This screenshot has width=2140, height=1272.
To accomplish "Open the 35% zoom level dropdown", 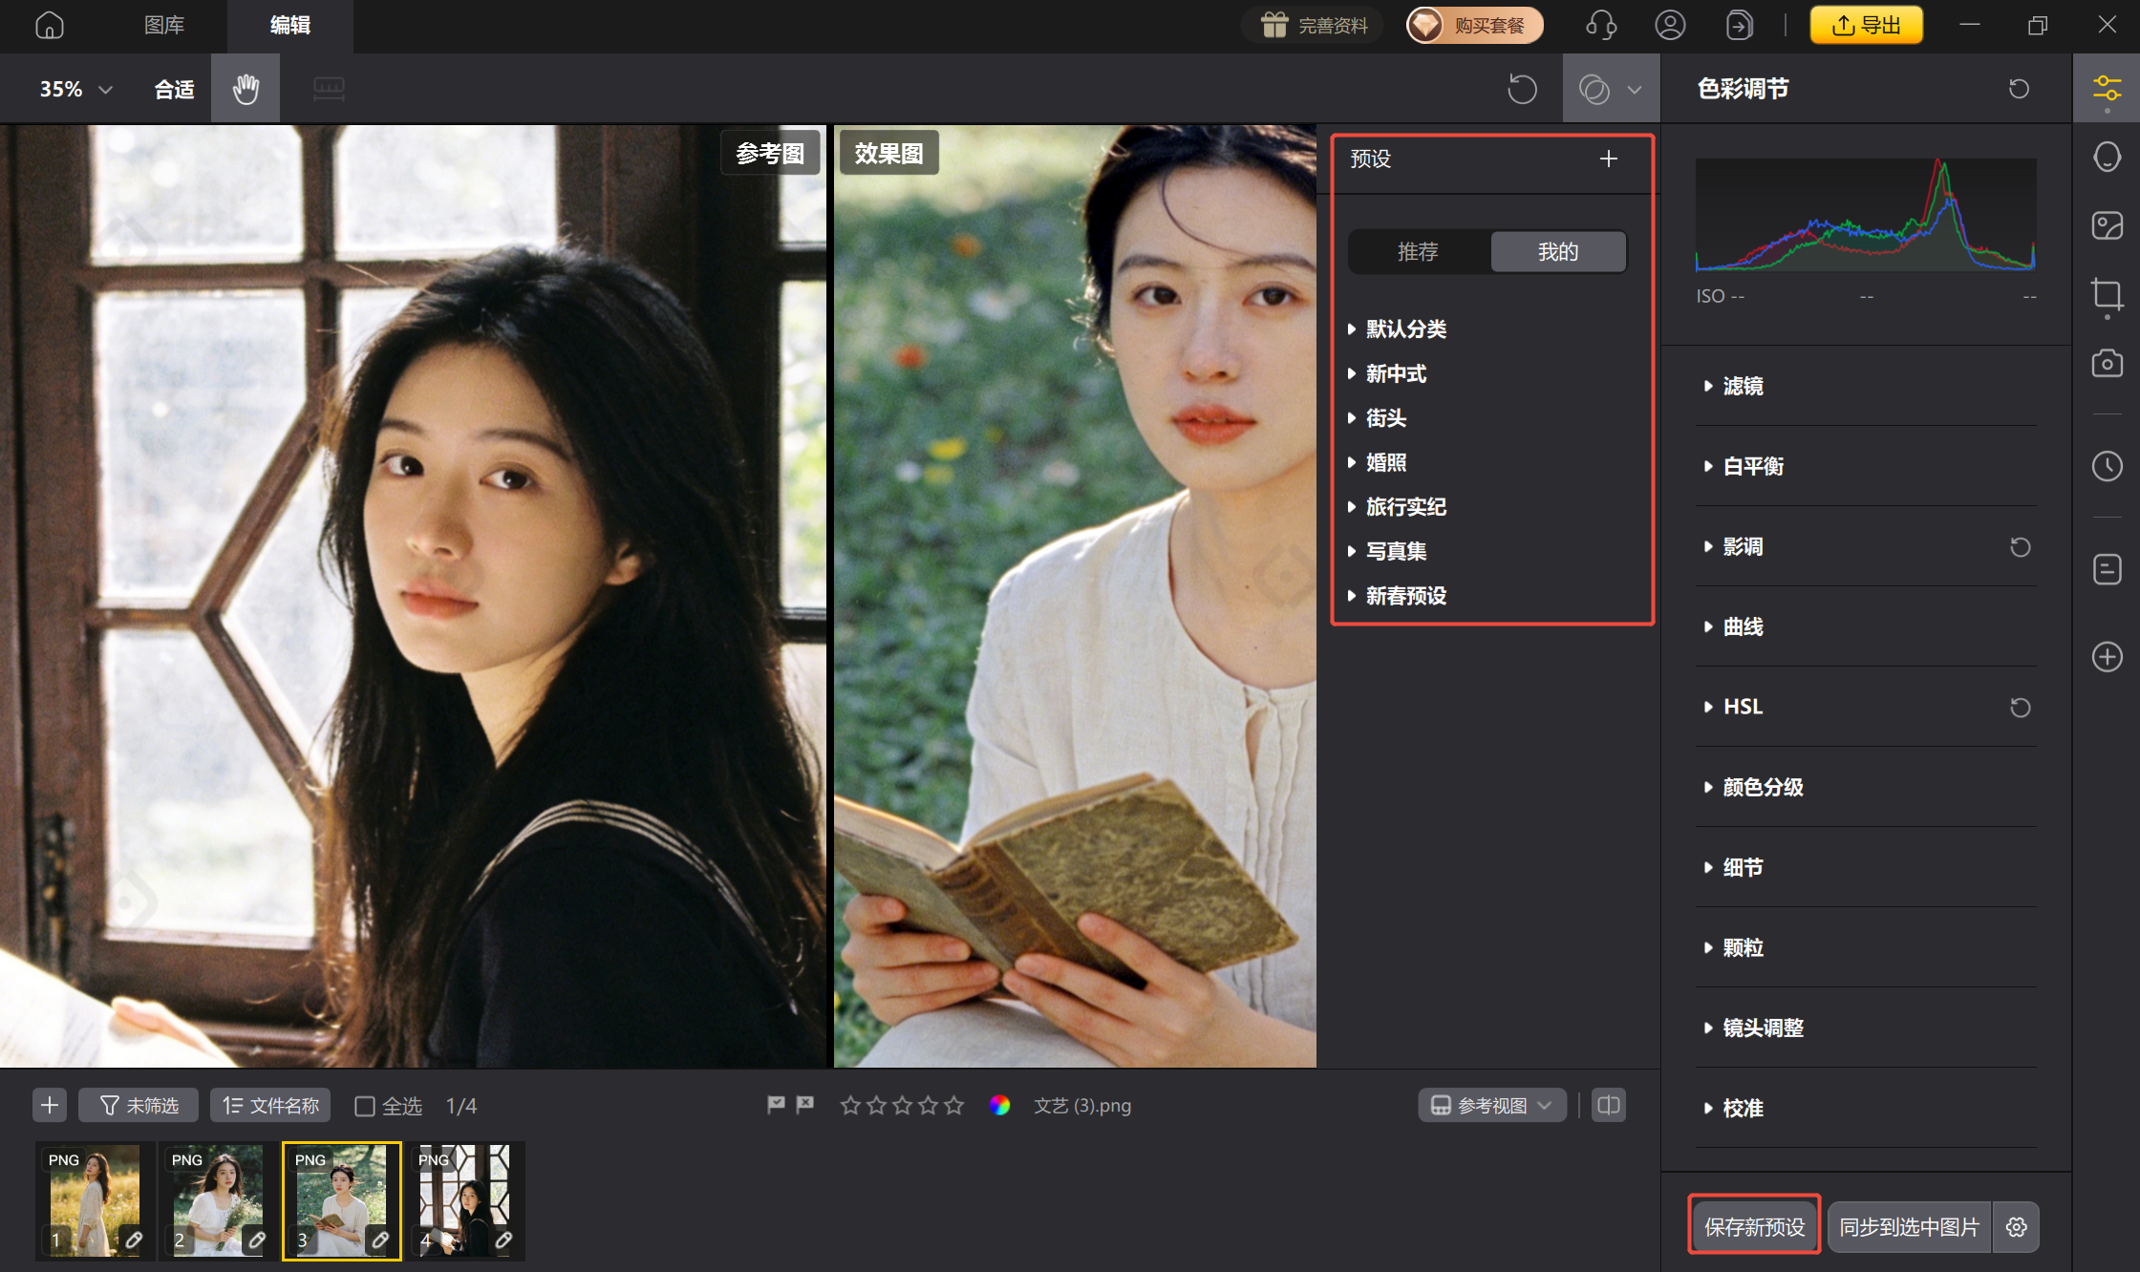I will (76, 89).
